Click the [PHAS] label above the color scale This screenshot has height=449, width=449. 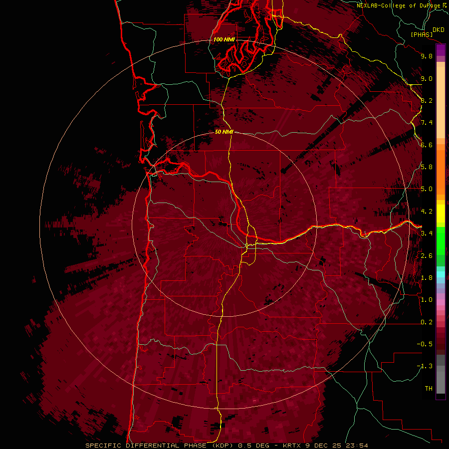click(422, 34)
